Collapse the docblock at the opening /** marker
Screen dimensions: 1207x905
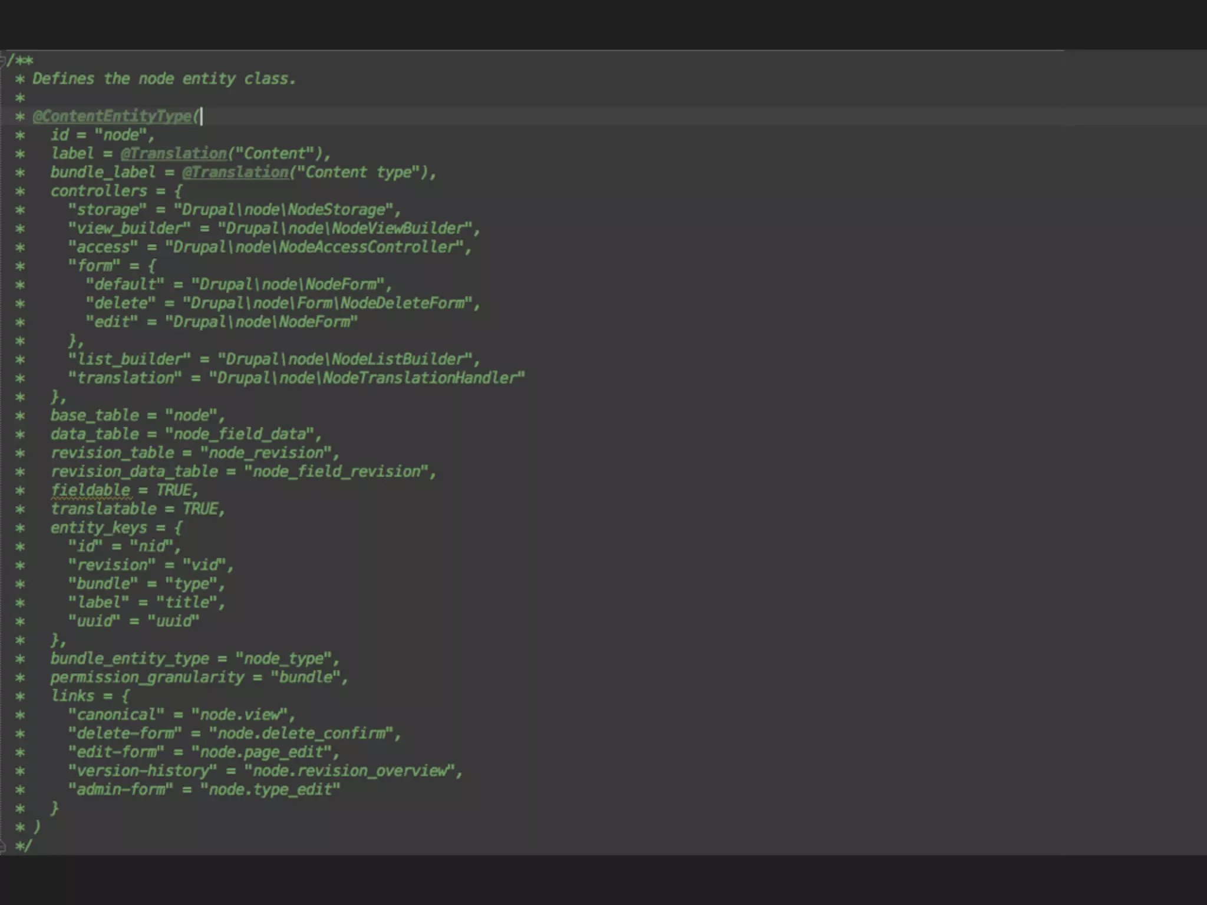pyautogui.click(x=3, y=60)
